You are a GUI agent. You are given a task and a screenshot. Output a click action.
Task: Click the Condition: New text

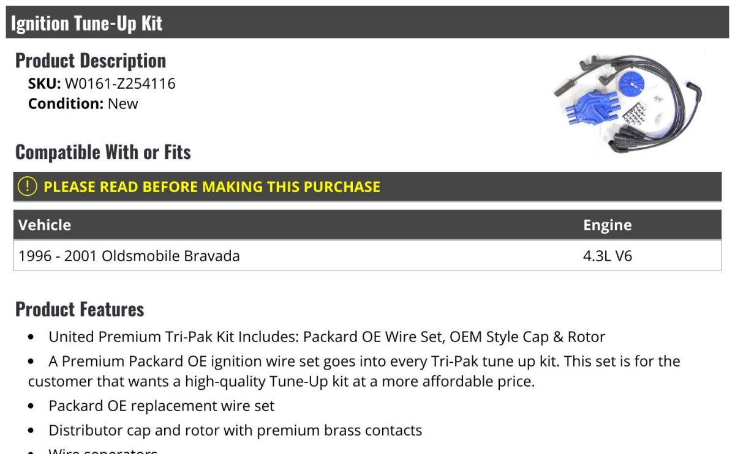(83, 103)
